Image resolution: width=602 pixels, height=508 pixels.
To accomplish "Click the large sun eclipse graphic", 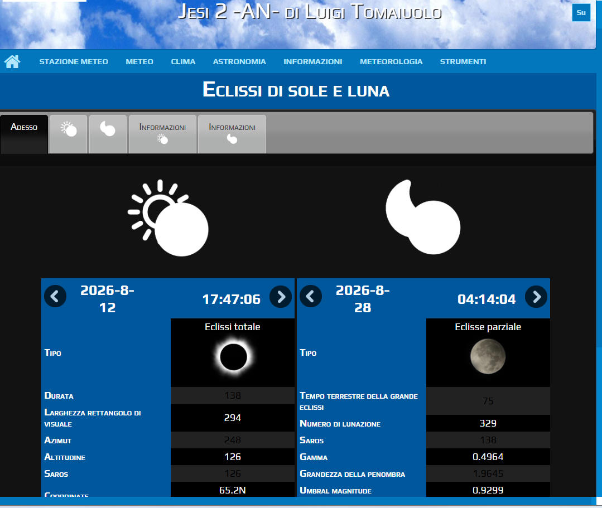I will point(168,218).
